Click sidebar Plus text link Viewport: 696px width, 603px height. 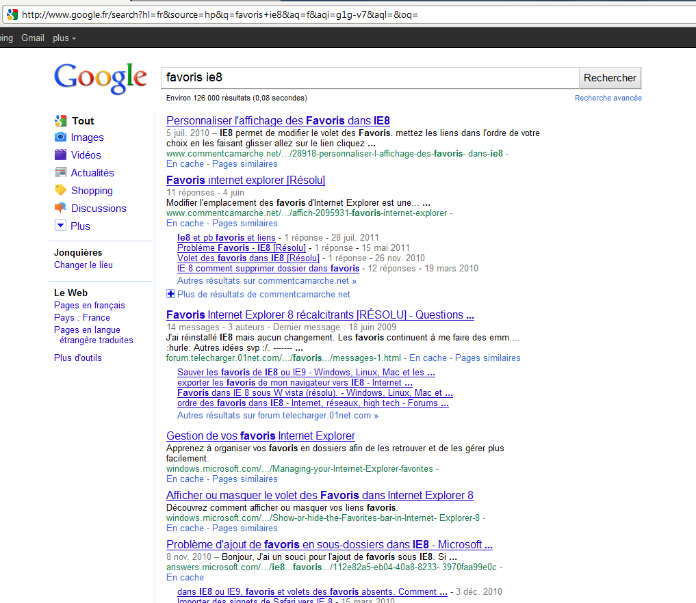tap(80, 226)
